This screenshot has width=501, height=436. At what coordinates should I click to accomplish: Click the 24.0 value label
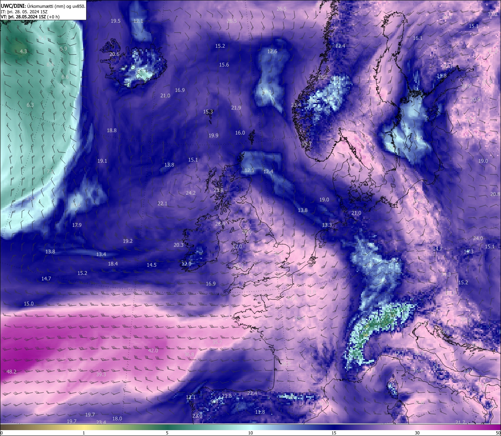(x=478, y=239)
